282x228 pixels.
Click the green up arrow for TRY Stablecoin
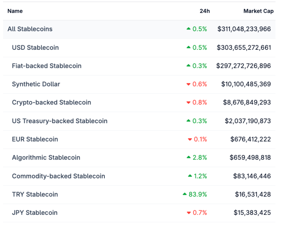(x=185, y=194)
